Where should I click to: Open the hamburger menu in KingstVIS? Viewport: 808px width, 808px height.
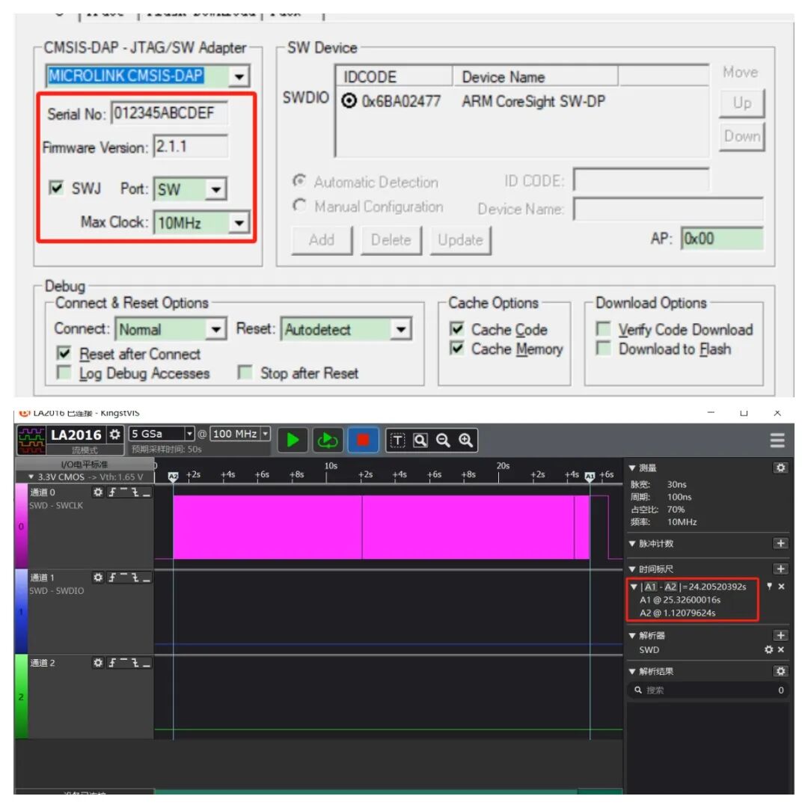(x=777, y=440)
